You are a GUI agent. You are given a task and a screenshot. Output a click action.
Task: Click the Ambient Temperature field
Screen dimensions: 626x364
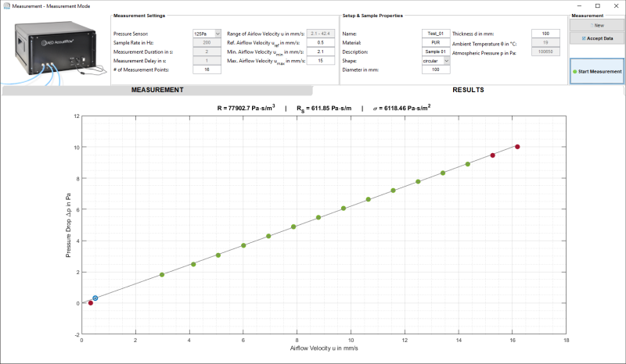click(545, 43)
